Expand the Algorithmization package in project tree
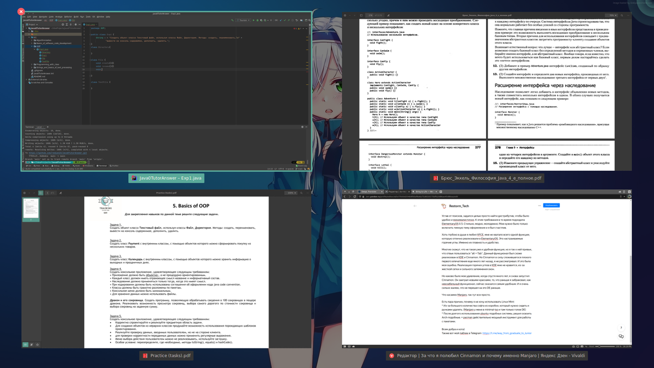This screenshot has height=368, width=654. pyautogui.click(x=32, y=40)
